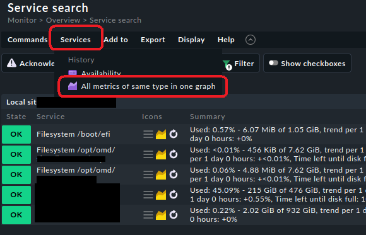Click summary 'Used: 0.22% - 2.02 GiB of 932 GiB'
This screenshot has width=366, height=235.
click(x=253, y=210)
